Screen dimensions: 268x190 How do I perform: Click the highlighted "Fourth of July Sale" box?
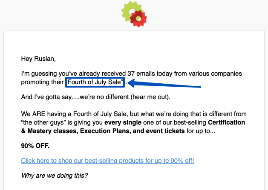click(x=95, y=82)
